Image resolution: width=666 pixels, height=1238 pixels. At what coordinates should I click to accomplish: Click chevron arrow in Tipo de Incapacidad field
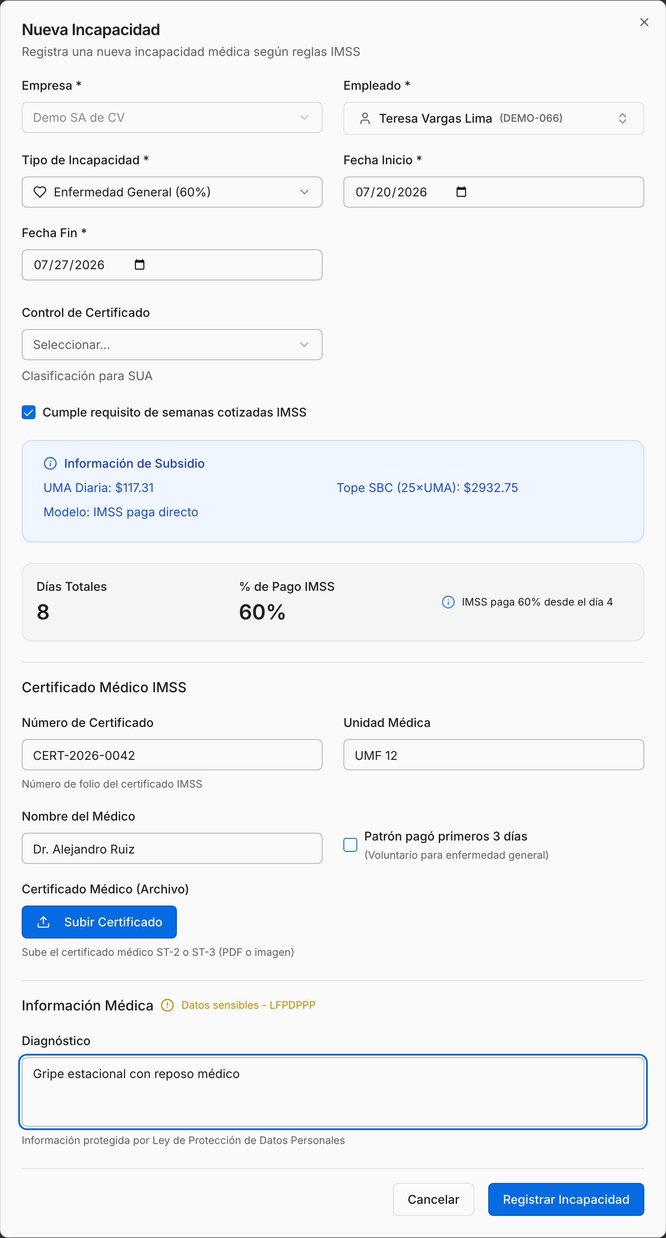[x=304, y=192]
